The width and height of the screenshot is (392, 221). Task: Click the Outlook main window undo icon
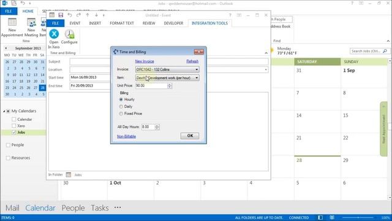point(23,3)
